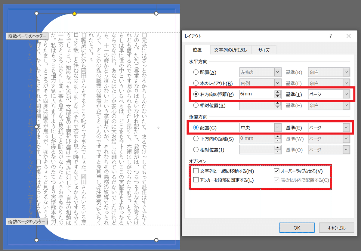Click the キャンセル button

(x=337, y=228)
